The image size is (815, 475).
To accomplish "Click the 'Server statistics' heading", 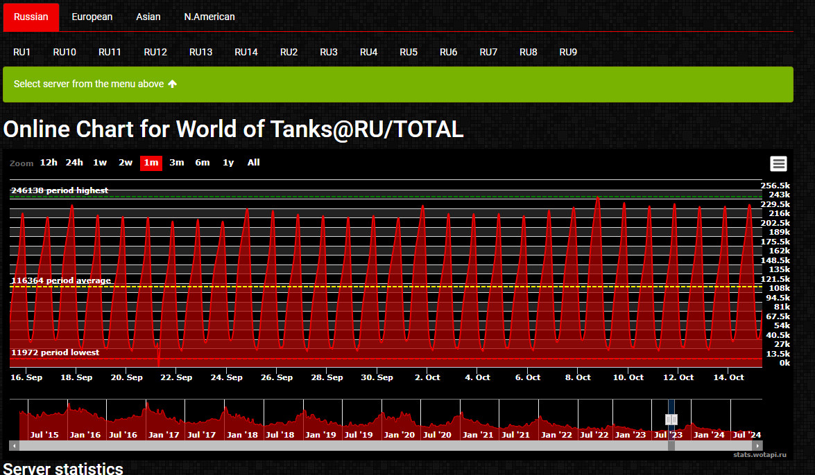I will 63,468.
